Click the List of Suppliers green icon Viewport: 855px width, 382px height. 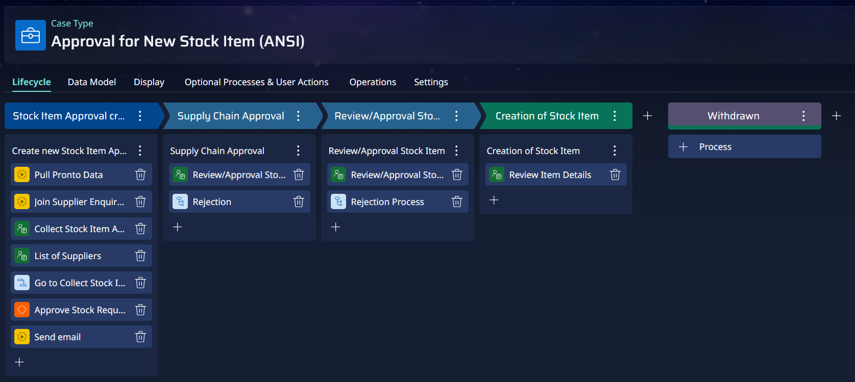22,256
